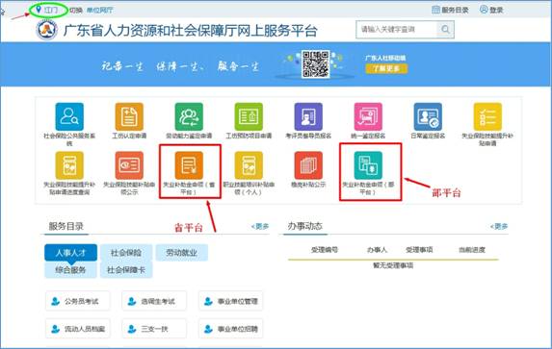Select the 社会保障卡 tab

coord(126,270)
